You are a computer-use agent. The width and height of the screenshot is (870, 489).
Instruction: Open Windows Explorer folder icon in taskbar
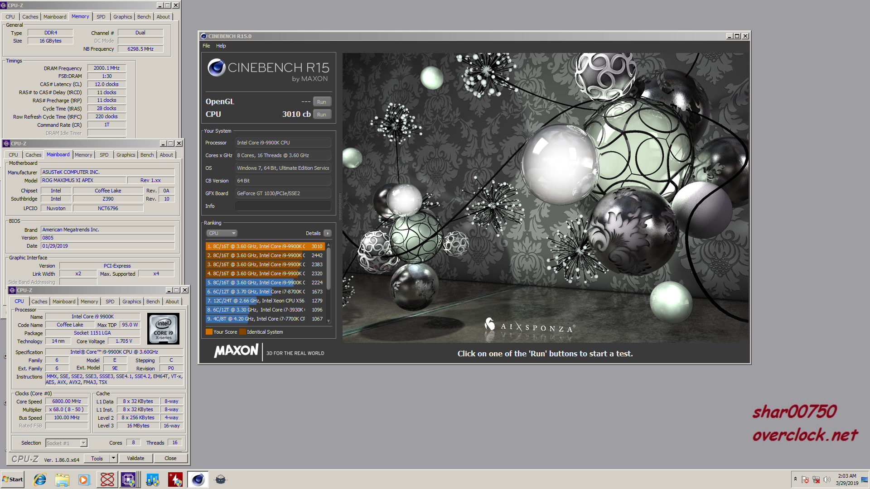[x=62, y=479]
